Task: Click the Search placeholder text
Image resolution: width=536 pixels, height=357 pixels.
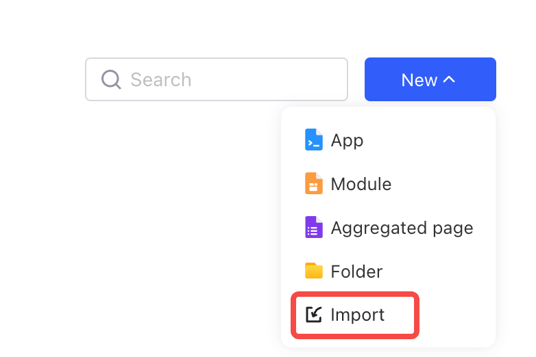Action: [160, 80]
